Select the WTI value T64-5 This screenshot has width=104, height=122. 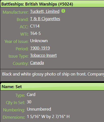(x=35, y=34)
